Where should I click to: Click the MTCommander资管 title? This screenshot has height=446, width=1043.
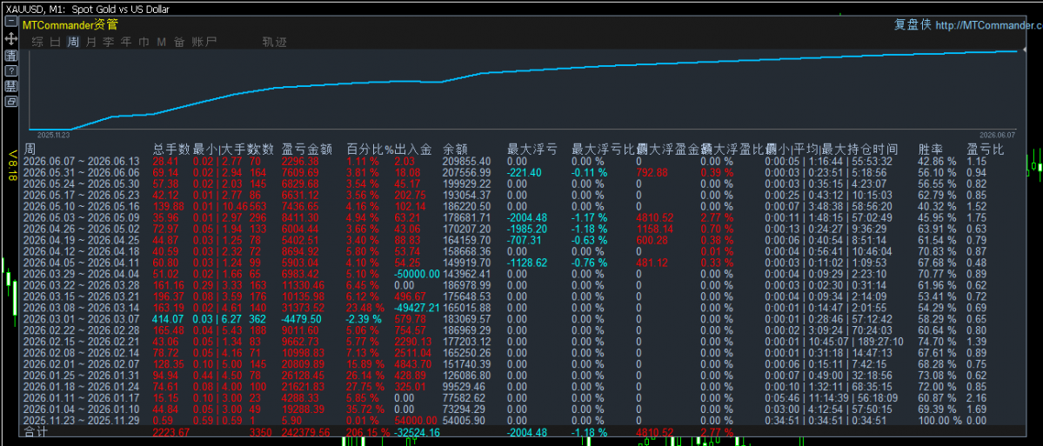coord(70,25)
